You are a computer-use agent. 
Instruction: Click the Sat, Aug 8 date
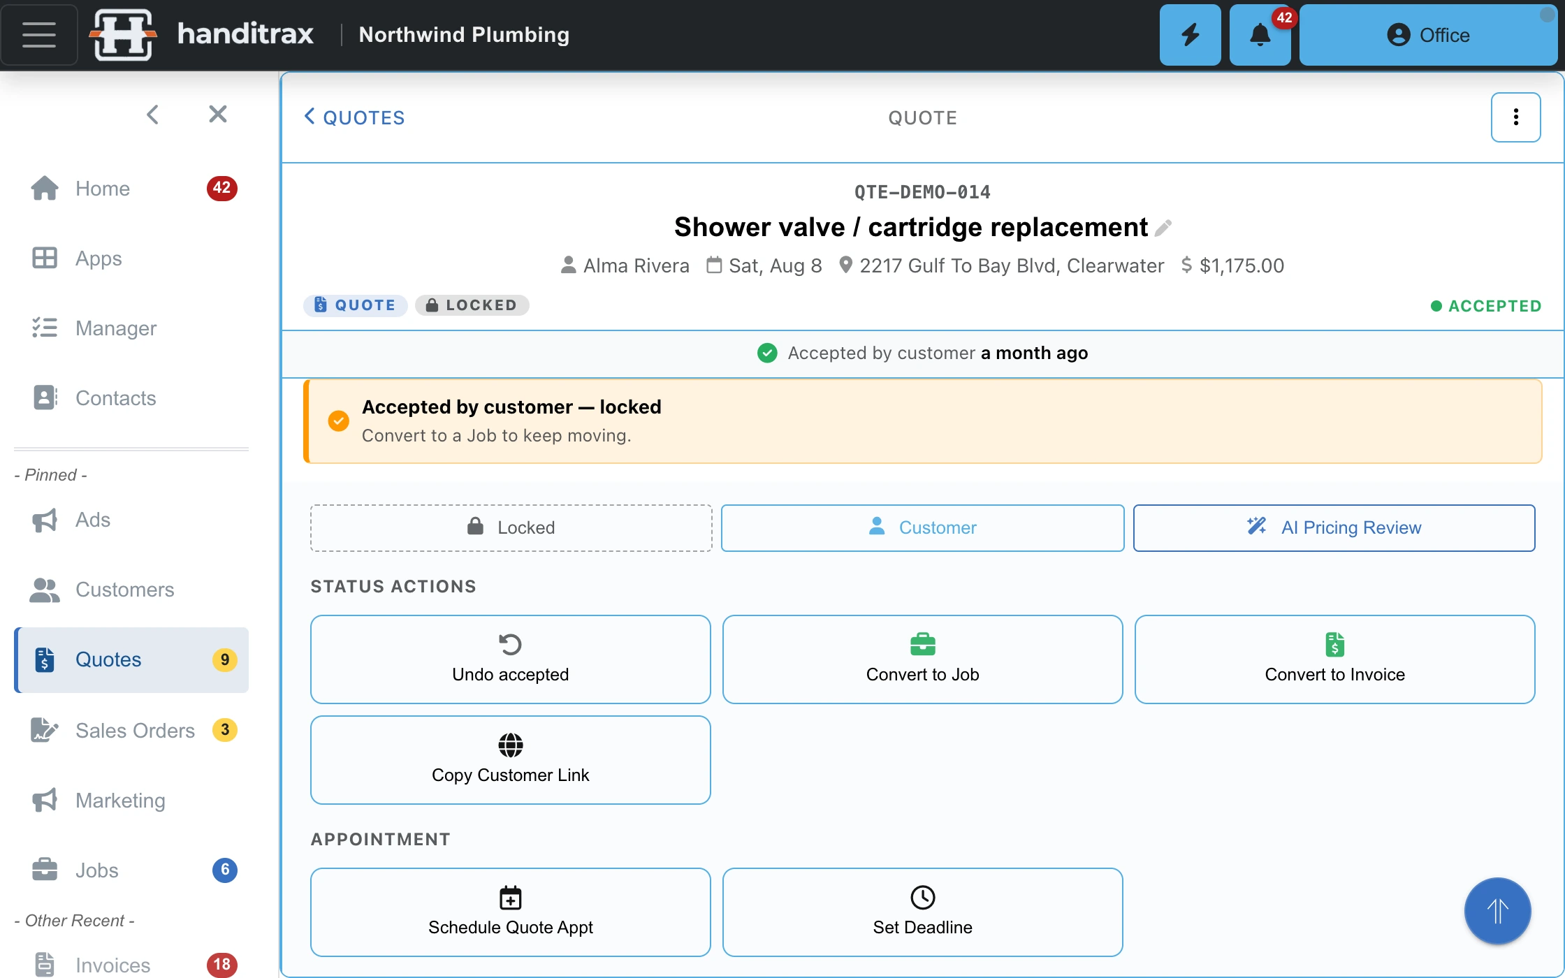(775, 265)
